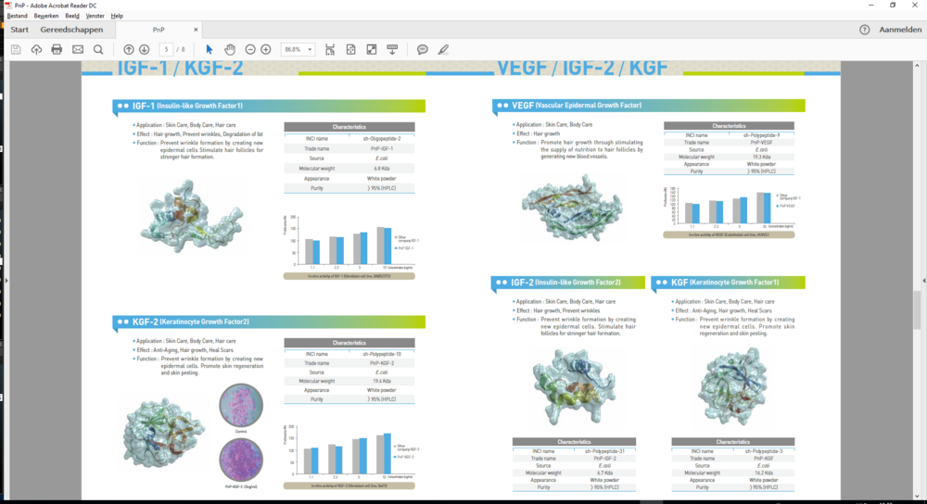This screenshot has width=927, height=504.
Task: Click the KGF-2 protein structure image
Action: coord(164,433)
